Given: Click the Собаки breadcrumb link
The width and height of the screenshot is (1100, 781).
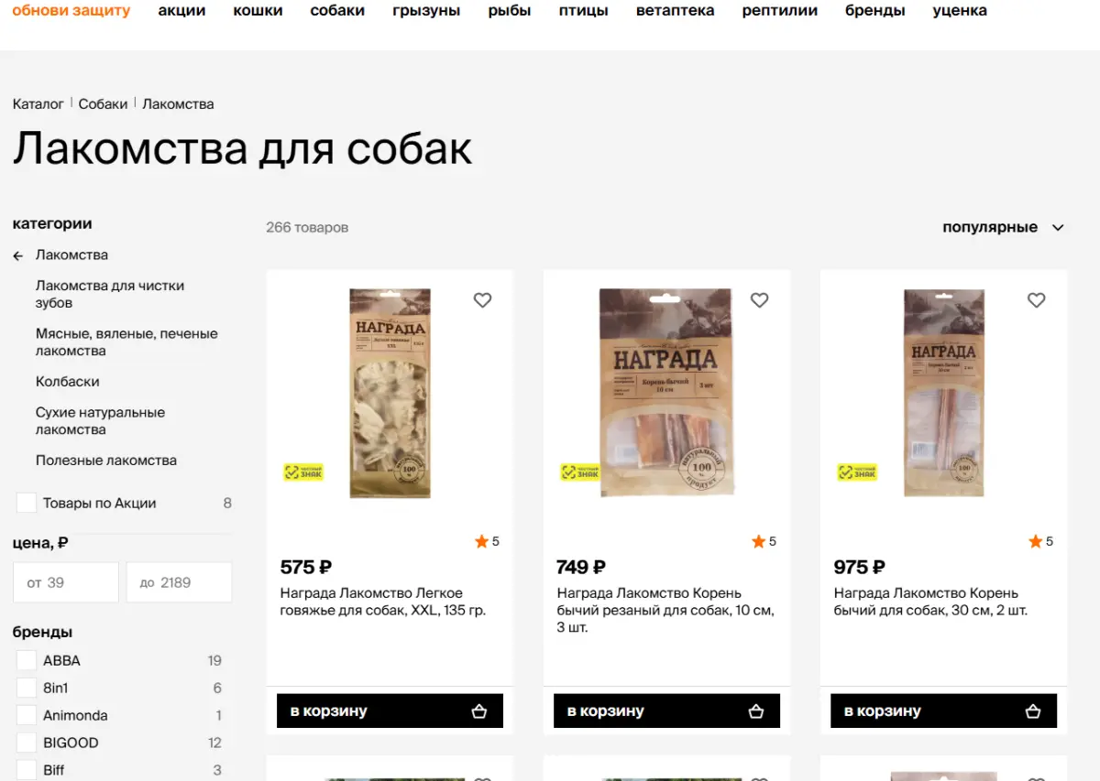Looking at the screenshot, I should tap(103, 103).
